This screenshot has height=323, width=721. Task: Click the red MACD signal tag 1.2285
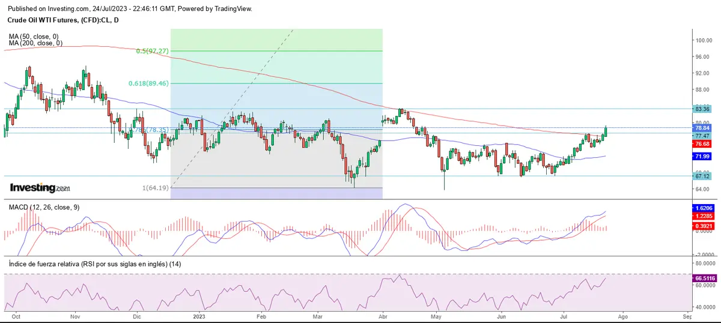(702, 216)
